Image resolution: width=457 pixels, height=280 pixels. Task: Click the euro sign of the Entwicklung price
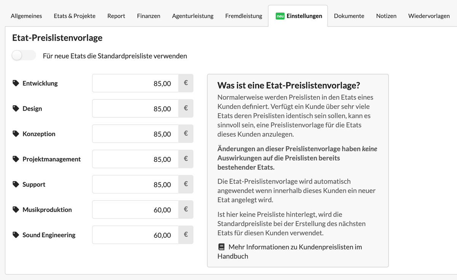pos(186,83)
